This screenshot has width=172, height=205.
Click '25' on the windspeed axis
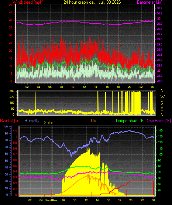tap(10, 43)
